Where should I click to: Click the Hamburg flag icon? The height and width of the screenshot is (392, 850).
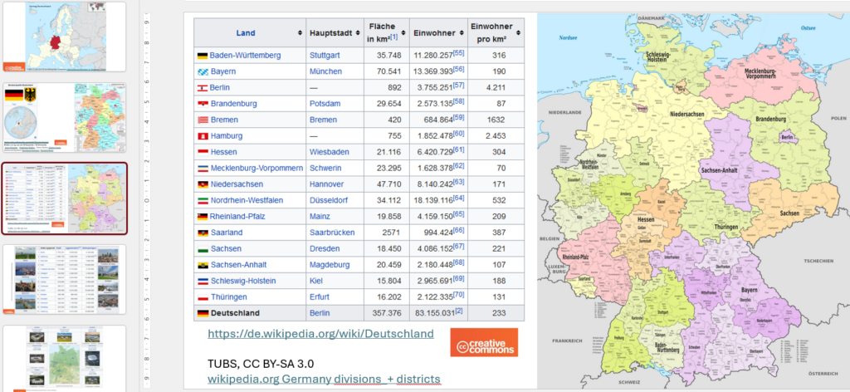(202, 136)
